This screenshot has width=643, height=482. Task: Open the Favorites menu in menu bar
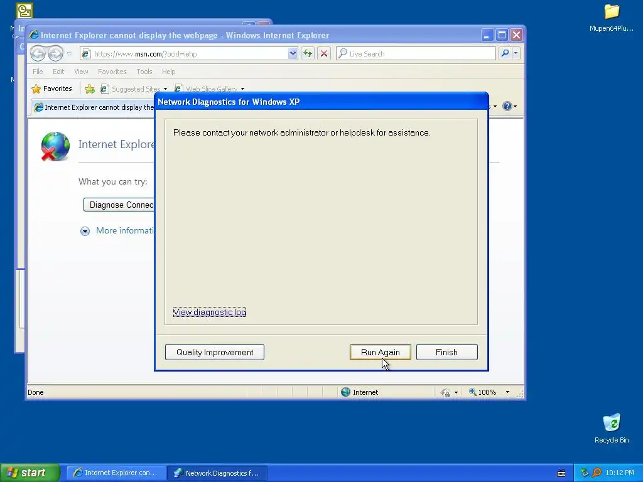point(112,72)
